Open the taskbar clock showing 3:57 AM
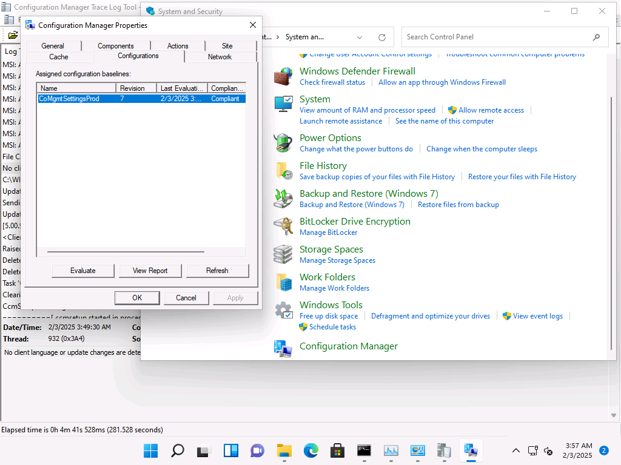The image size is (621, 465). tap(578, 450)
